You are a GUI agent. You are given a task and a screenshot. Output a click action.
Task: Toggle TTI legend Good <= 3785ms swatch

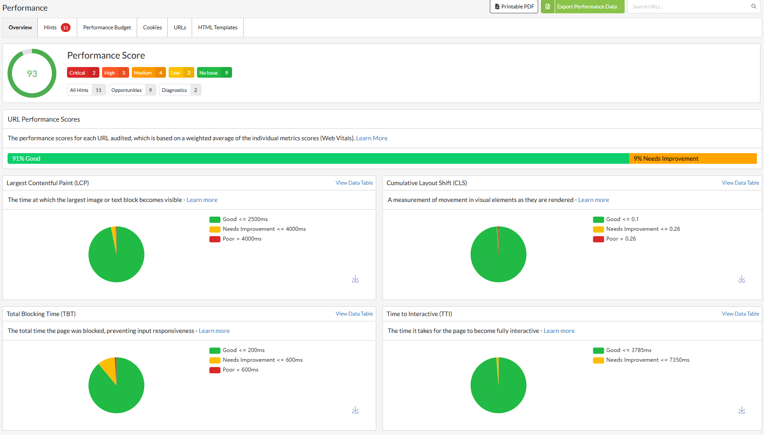pos(598,350)
